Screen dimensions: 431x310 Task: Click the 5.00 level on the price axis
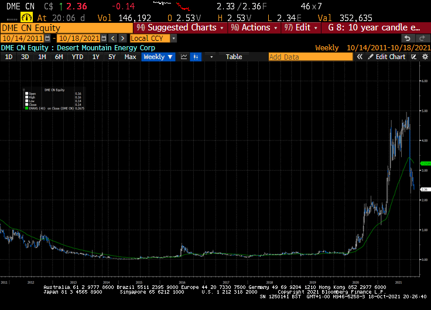[x=425, y=111]
